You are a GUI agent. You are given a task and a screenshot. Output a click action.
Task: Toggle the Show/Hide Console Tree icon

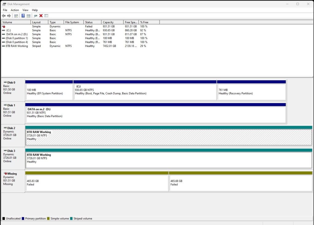coord(16,16)
